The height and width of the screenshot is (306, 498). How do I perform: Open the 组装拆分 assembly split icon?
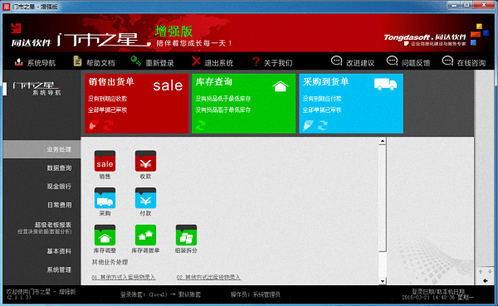click(186, 236)
